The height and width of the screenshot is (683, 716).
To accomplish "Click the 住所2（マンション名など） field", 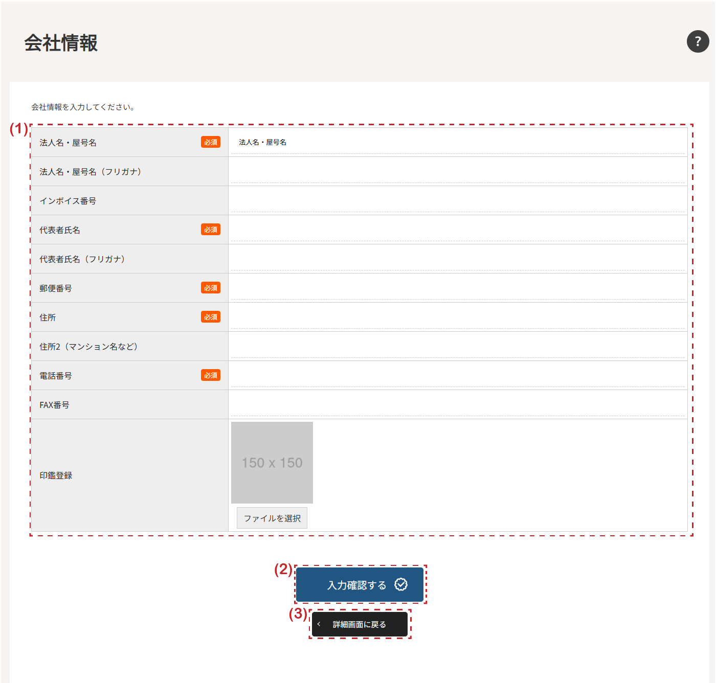I will [457, 347].
